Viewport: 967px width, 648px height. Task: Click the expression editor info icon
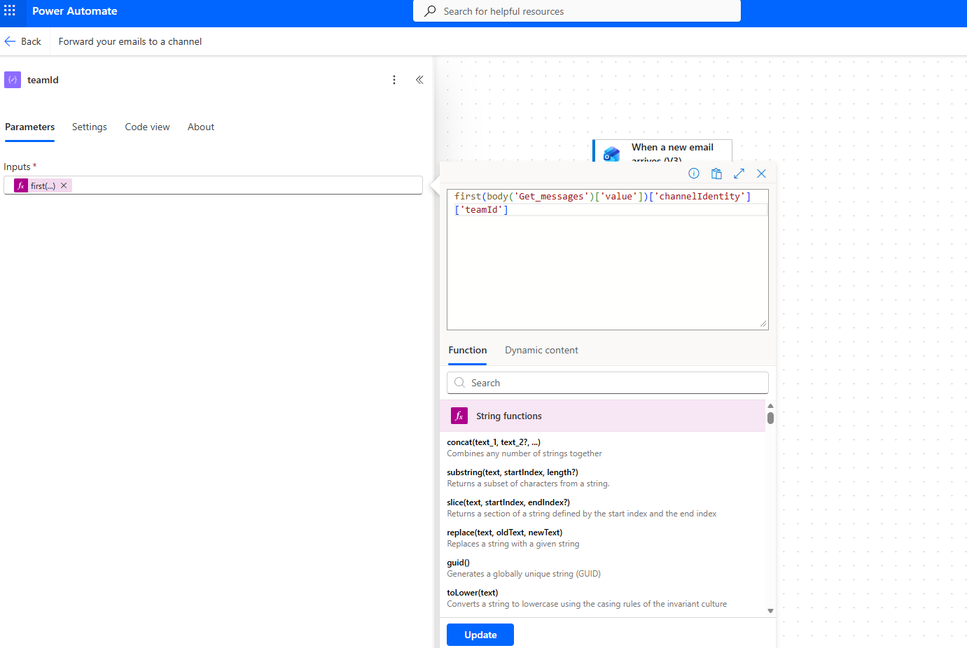(694, 174)
